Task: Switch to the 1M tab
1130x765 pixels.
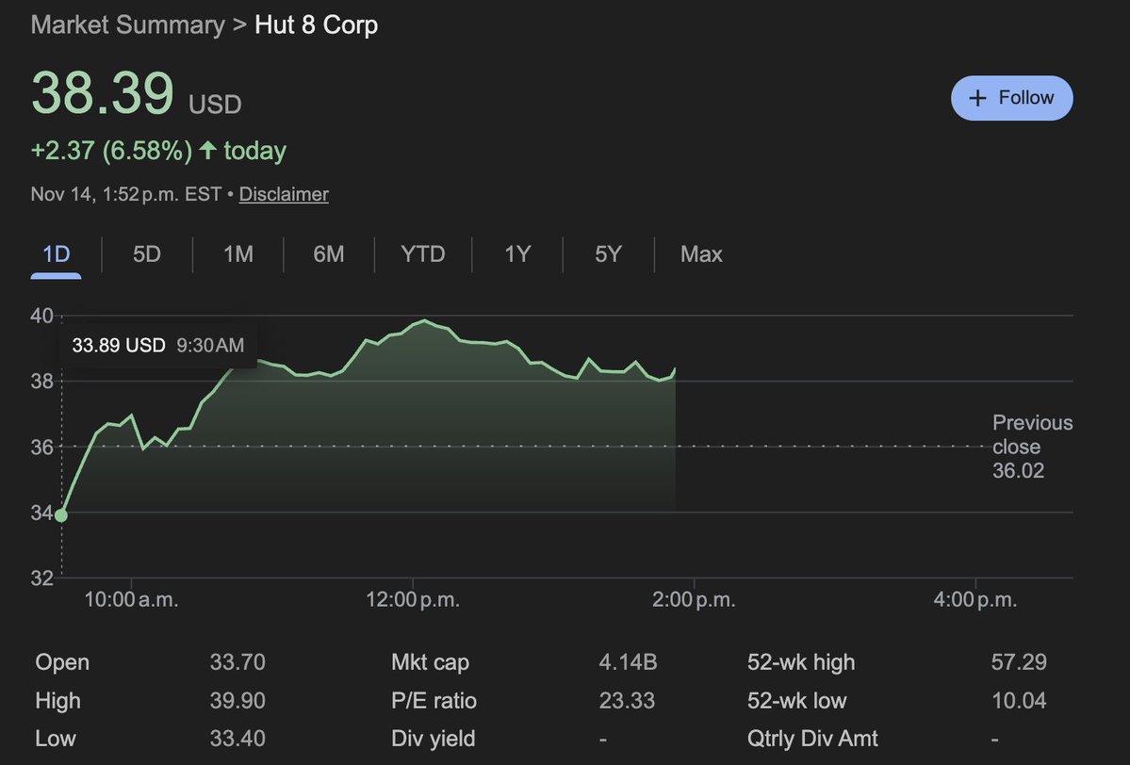Action: click(237, 254)
